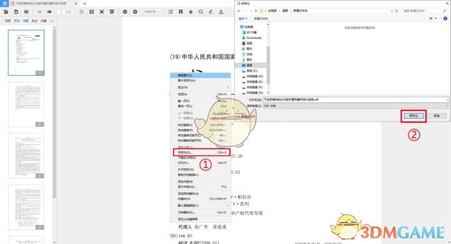Switch to the 批注 sidebar tab
This screenshot has height=244, width=451.
tap(34, 21)
